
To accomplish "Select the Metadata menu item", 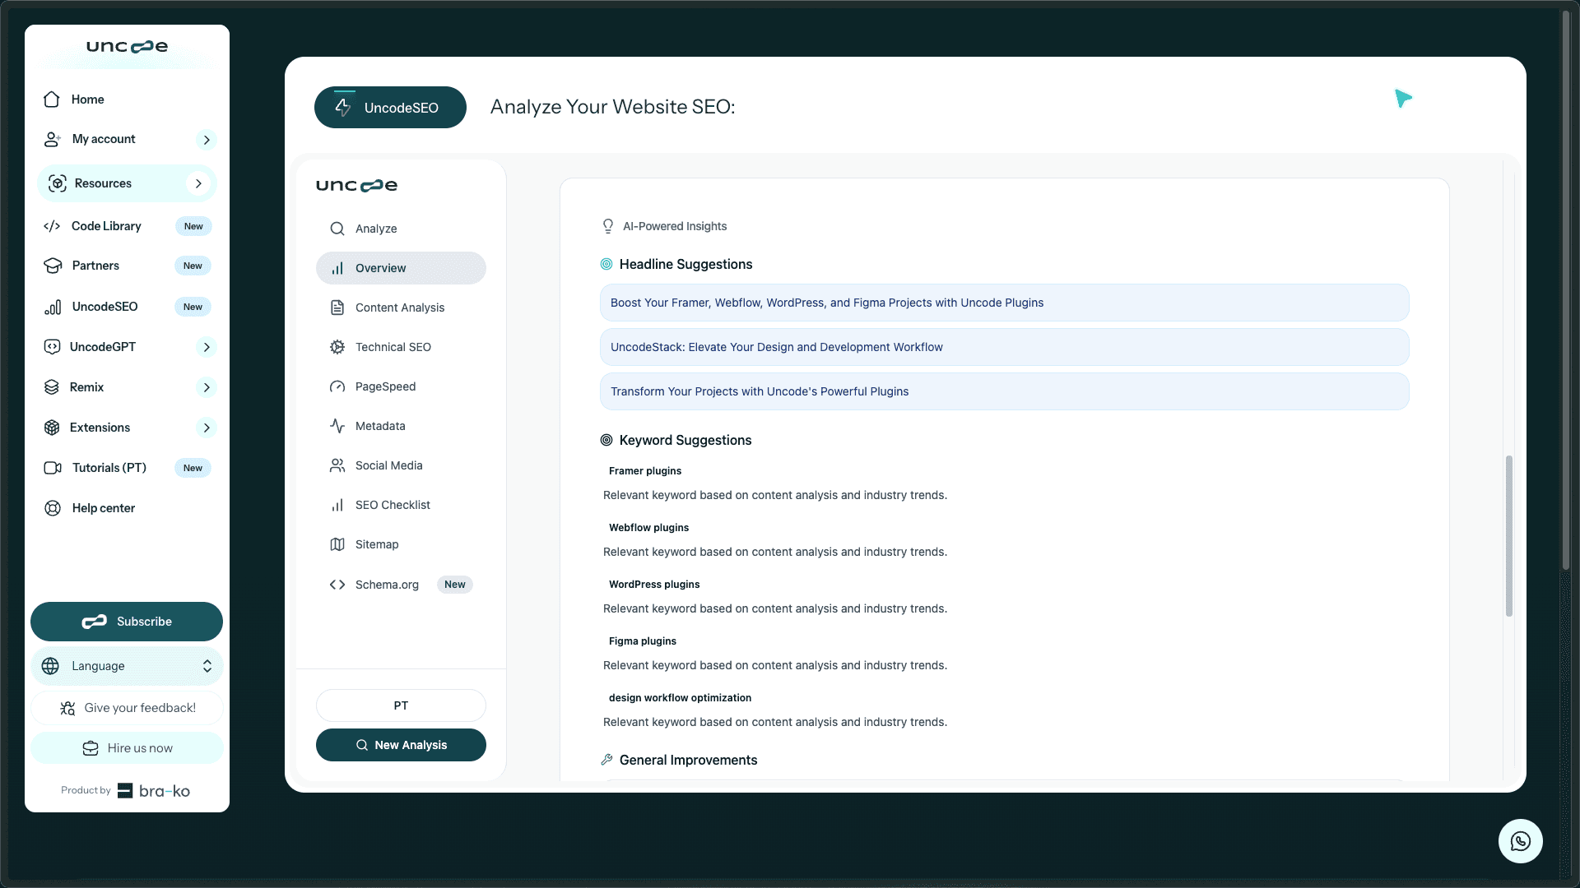I will 401,426.
